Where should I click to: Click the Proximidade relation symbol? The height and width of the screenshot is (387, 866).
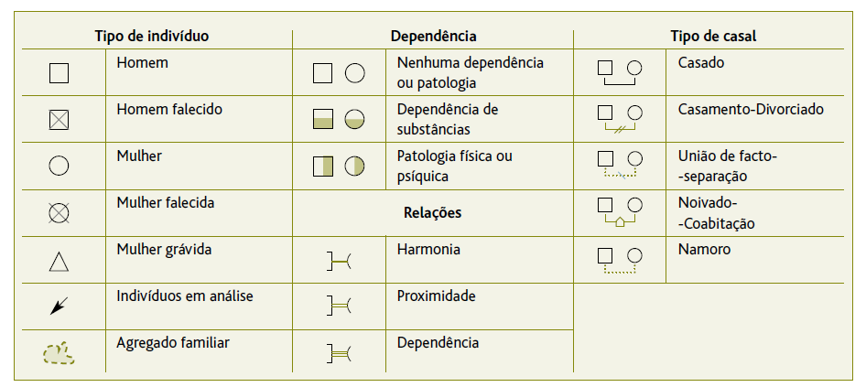(x=339, y=307)
